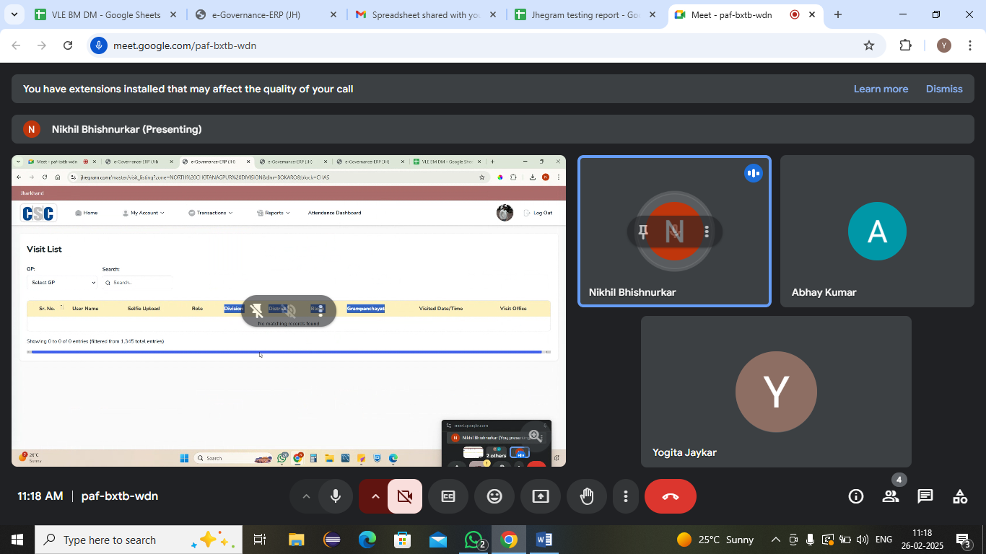Open Microsoft Word from the taskbar
Viewport: 986px width, 554px height.
click(x=544, y=540)
